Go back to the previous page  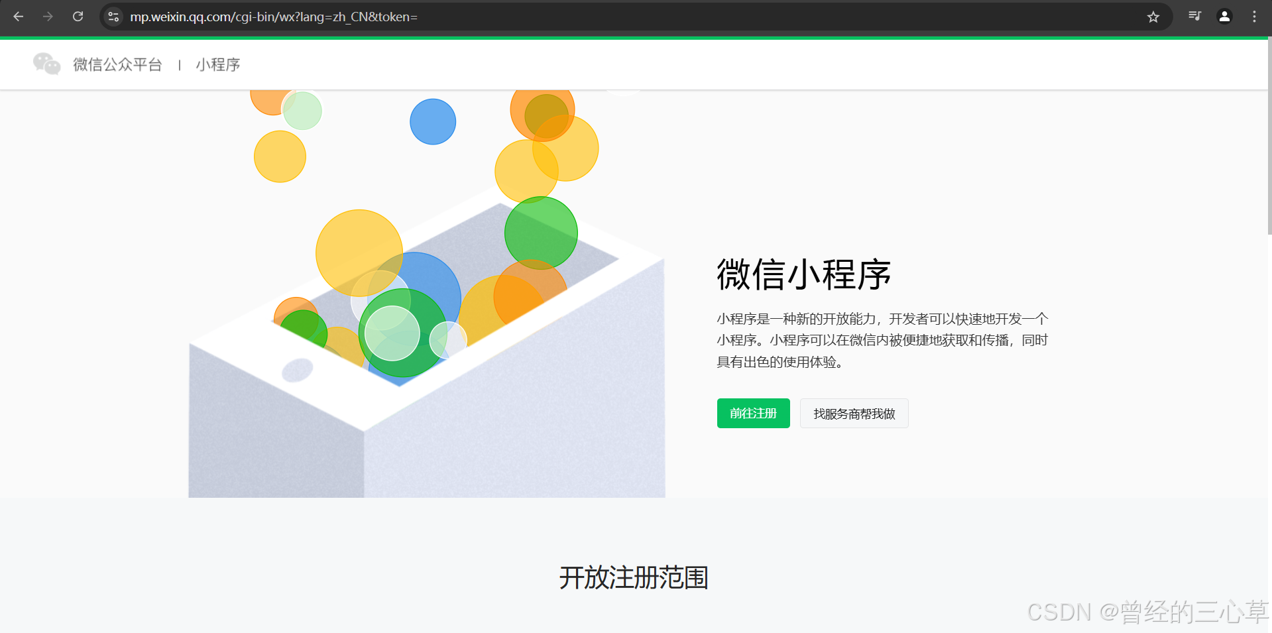tap(19, 17)
